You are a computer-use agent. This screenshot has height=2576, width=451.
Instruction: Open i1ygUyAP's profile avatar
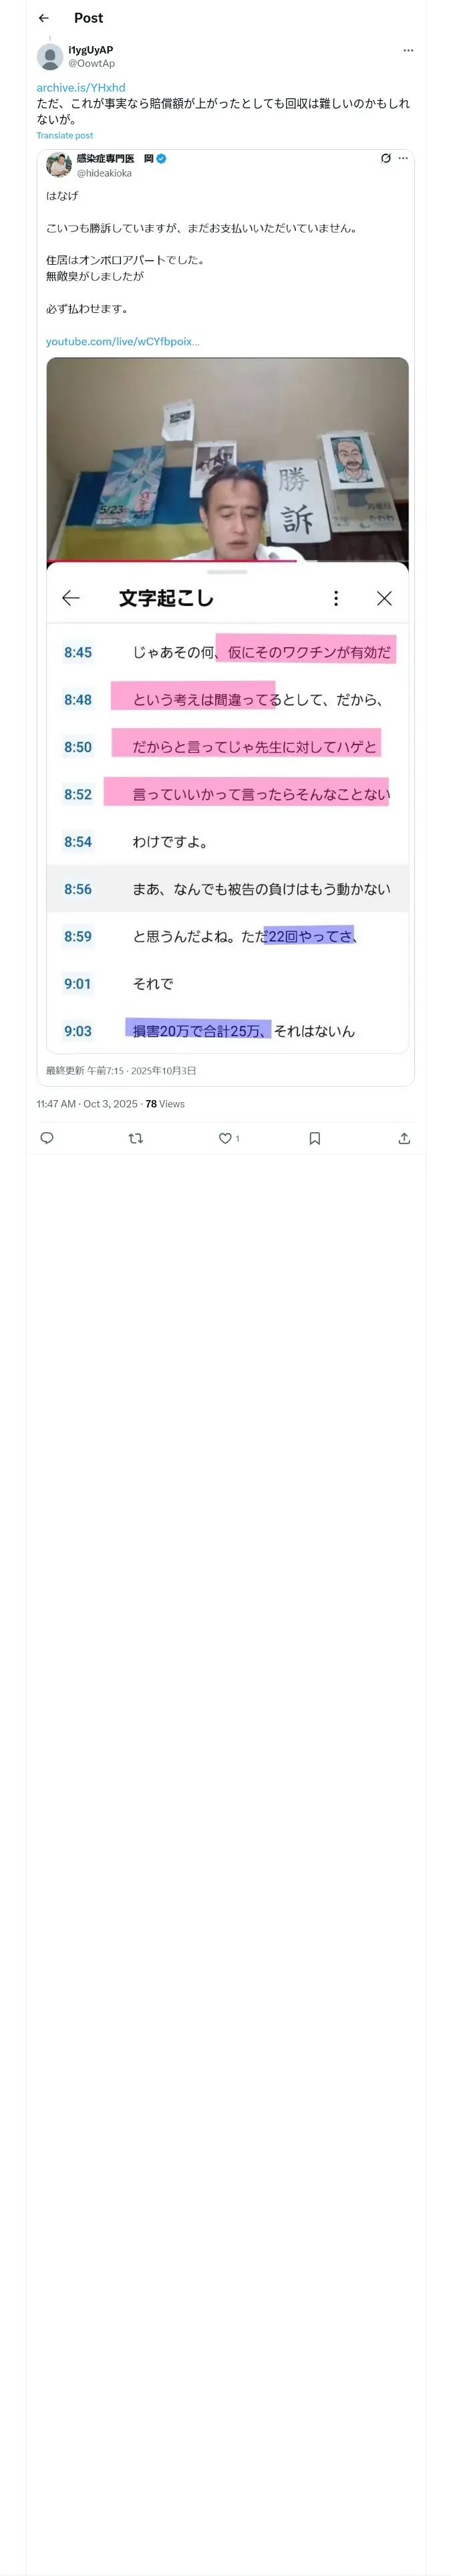(50, 57)
